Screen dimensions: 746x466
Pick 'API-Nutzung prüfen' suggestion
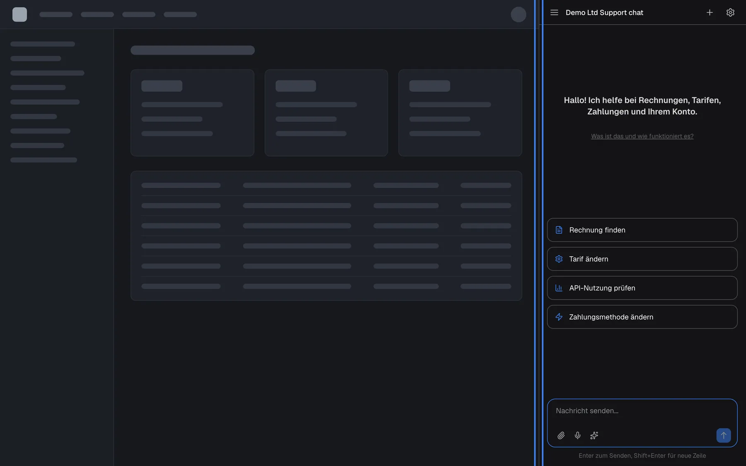(642, 288)
